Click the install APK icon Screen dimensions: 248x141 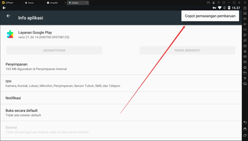(x=245, y=46)
